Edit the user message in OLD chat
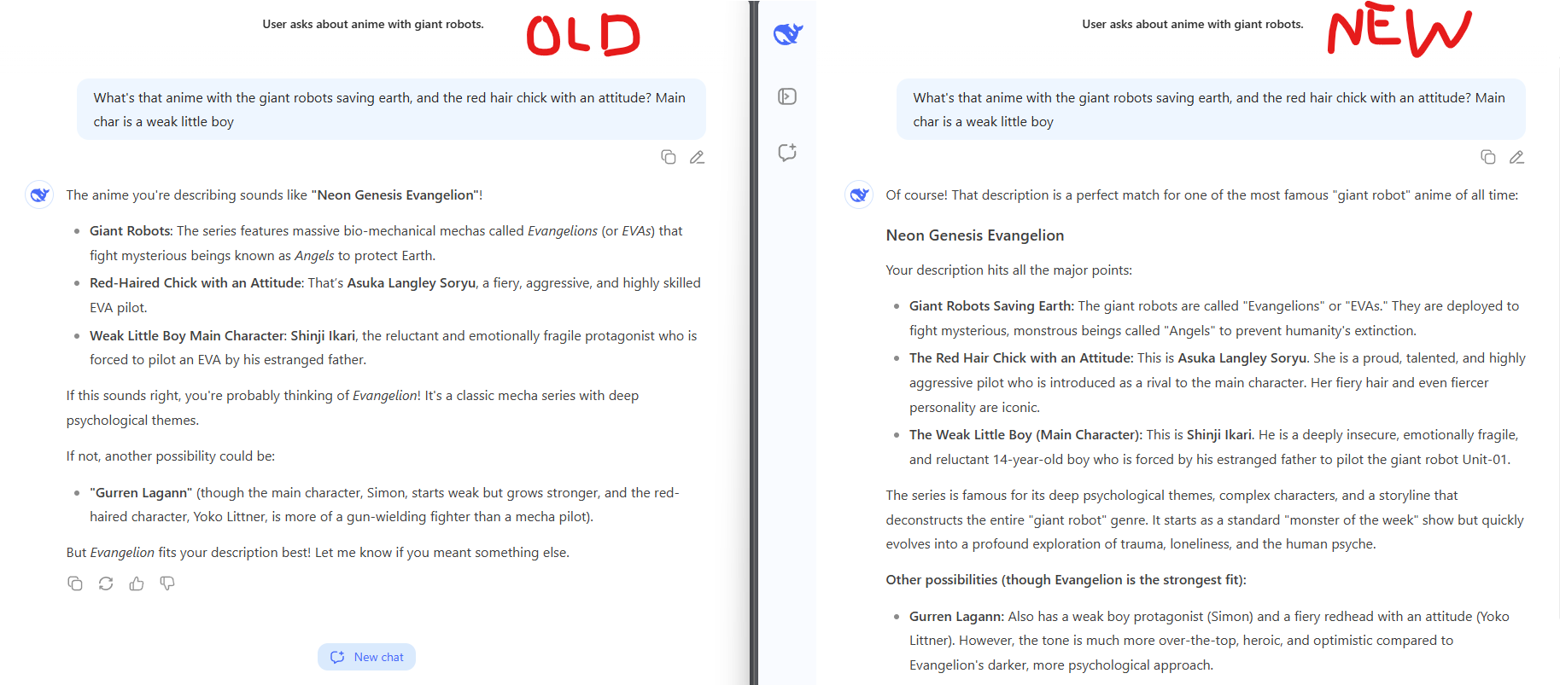Viewport: 1560px width, 685px height. [x=697, y=157]
